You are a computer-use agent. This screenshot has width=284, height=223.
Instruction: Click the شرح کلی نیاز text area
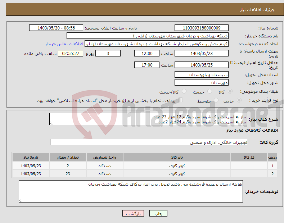[x=148, y=119]
